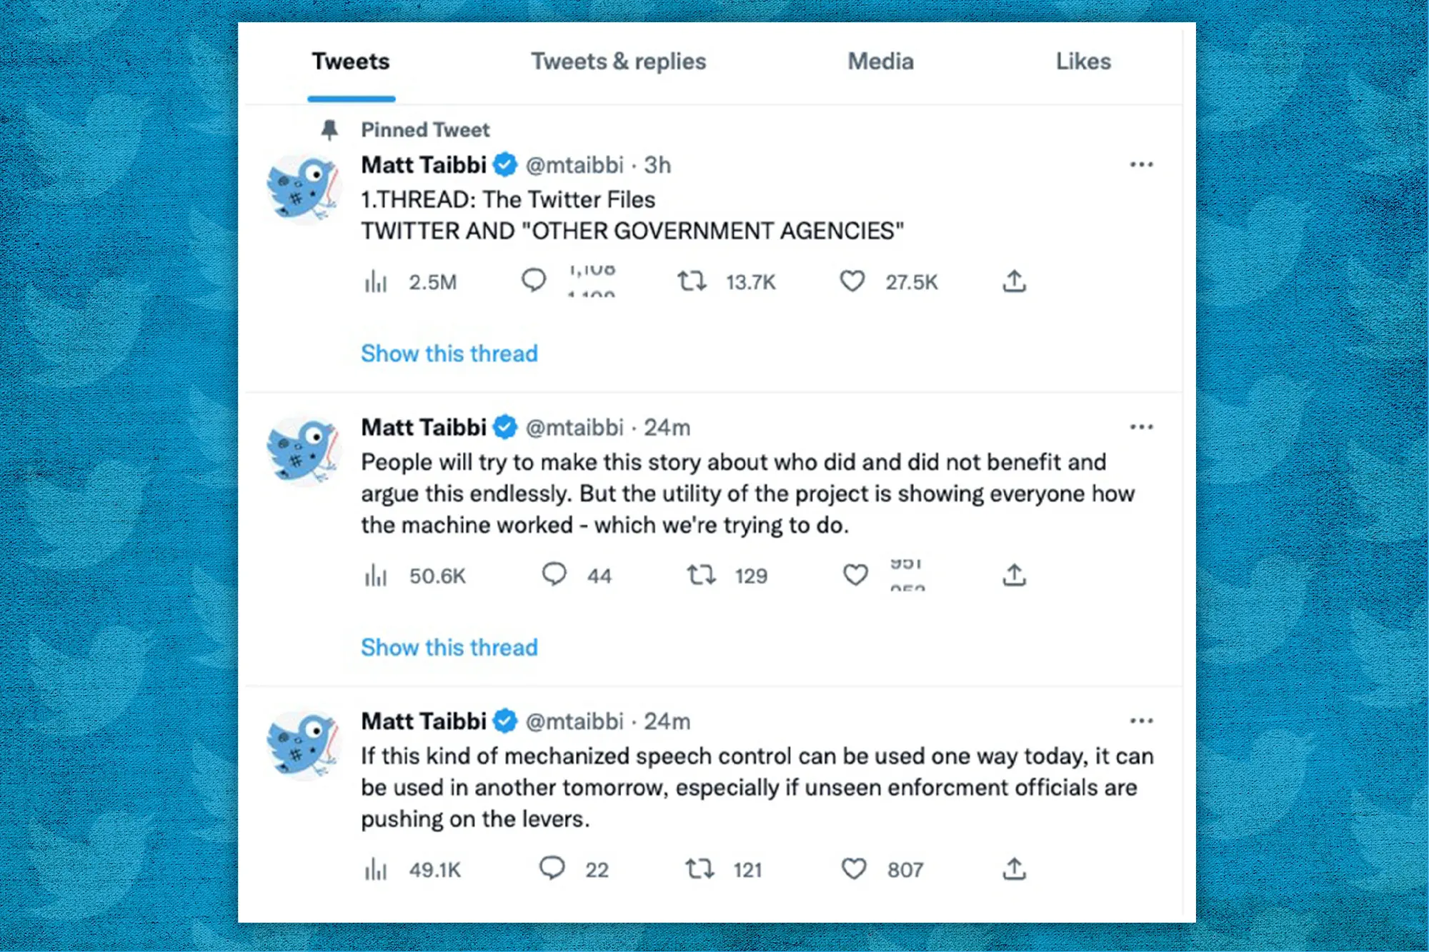Share the mechanized speech control tweet
The image size is (1429, 952).
1014,869
